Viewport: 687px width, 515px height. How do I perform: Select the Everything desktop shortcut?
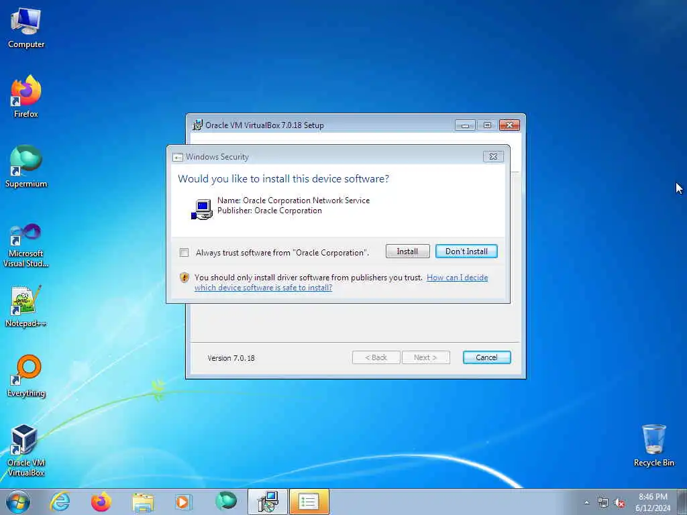point(26,376)
